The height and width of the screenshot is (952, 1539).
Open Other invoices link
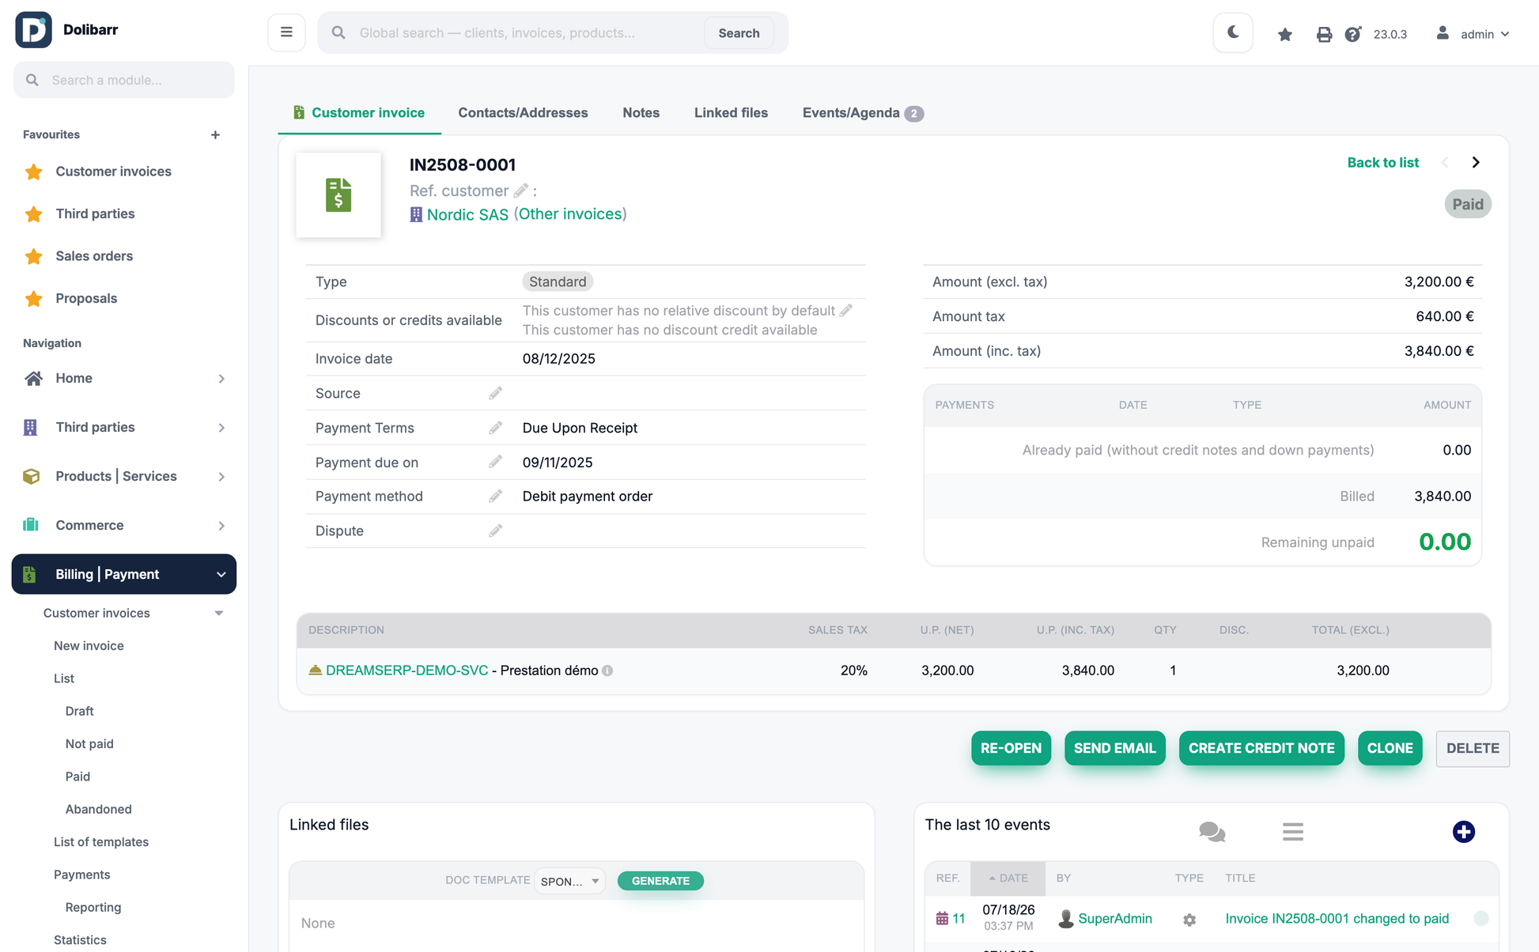[x=570, y=214]
